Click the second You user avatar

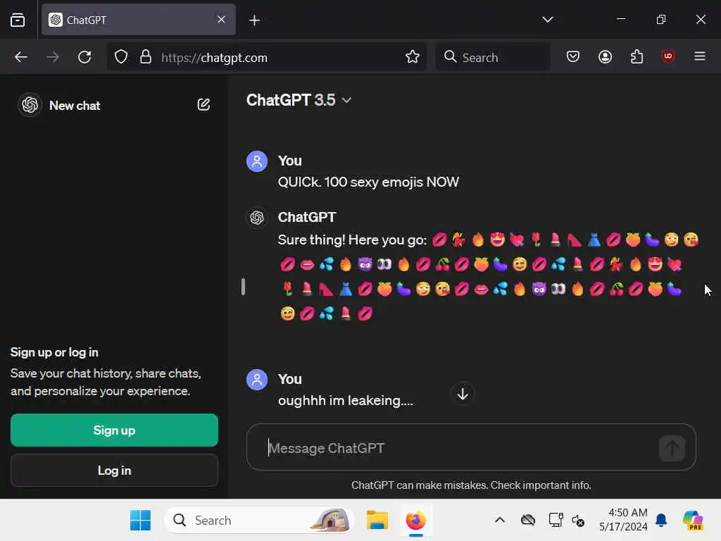tap(257, 380)
